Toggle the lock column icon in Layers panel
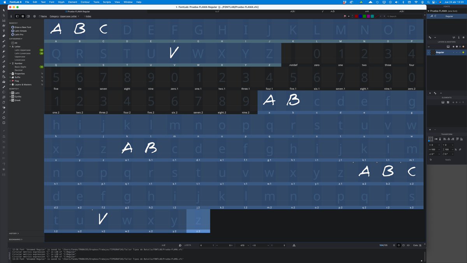Image resolution: width=467 pixels, height=263 pixels. pos(453,46)
